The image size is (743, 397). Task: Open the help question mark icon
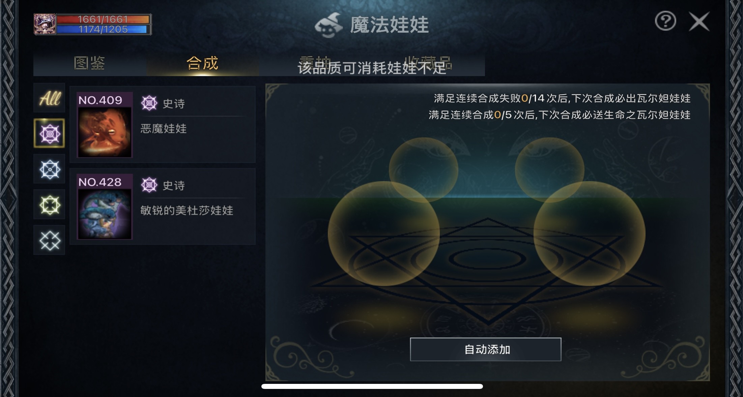665,21
